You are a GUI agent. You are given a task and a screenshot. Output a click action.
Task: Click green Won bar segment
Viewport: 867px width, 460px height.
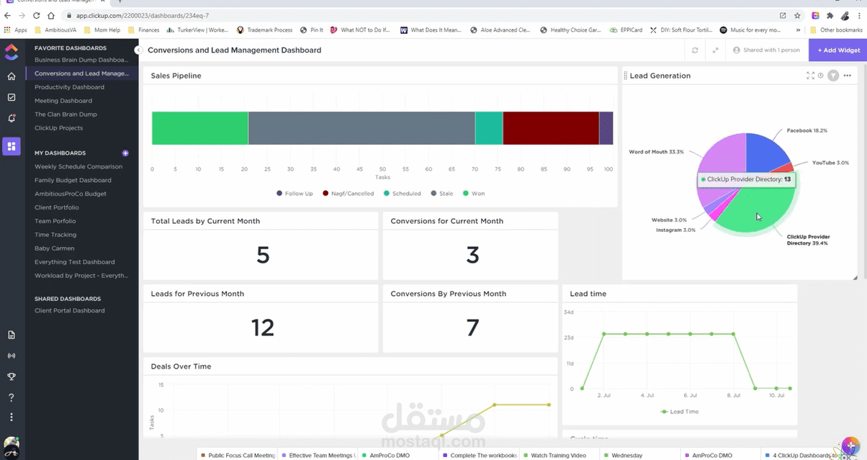[200, 128]
